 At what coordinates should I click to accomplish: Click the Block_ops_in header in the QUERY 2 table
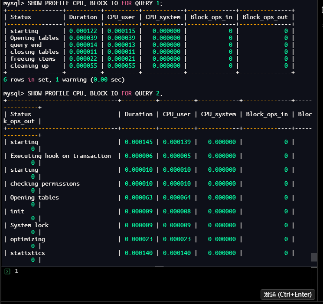pos(267,114)
